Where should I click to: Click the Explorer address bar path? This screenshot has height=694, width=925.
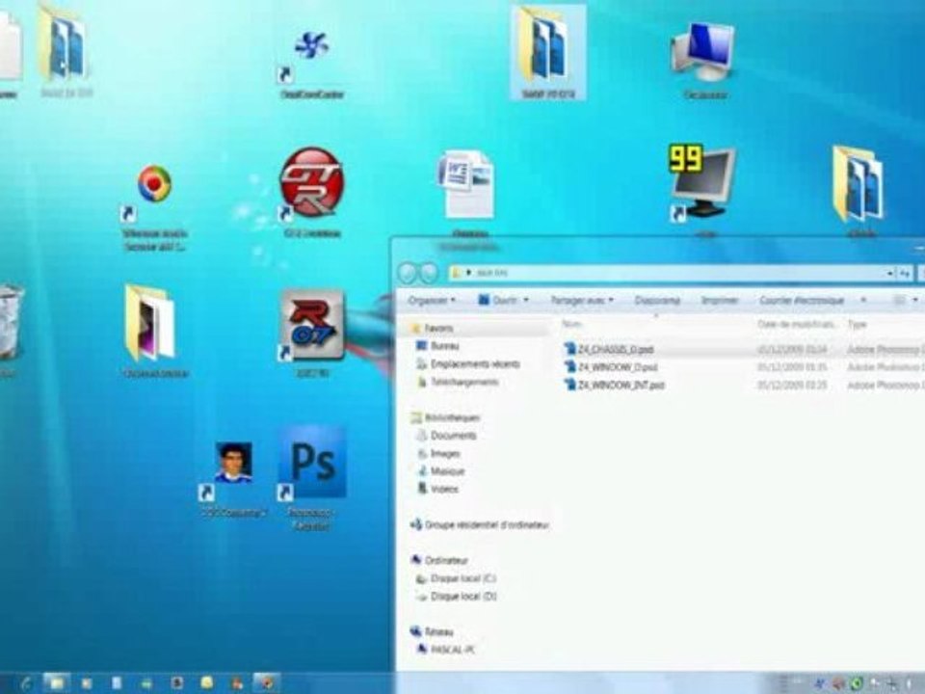point(667,273)
